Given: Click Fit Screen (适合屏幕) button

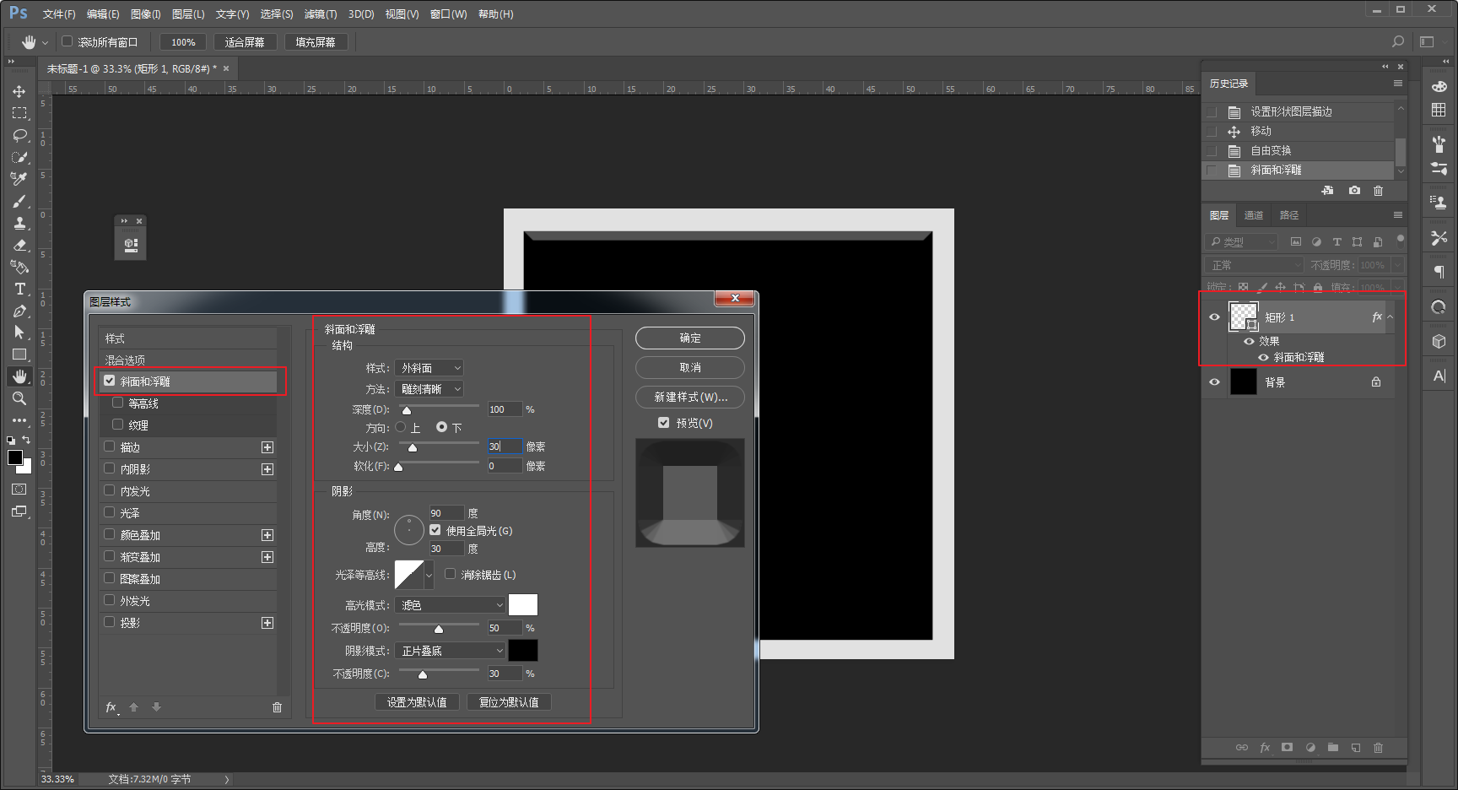Looking at the screenshot, I should pos(245,42).
